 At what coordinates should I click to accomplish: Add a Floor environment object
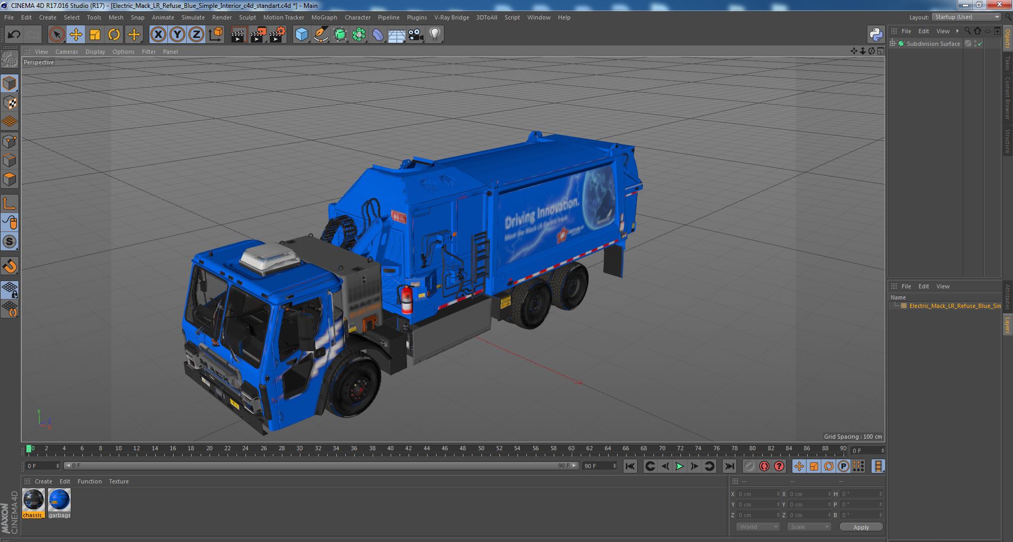(x=396, y=35)
